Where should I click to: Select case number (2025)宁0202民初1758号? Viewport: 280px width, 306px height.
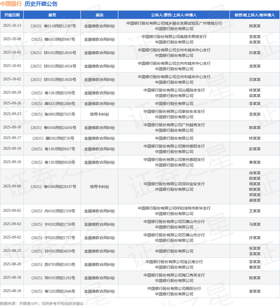pyautogui.click(x=53, y=224)
